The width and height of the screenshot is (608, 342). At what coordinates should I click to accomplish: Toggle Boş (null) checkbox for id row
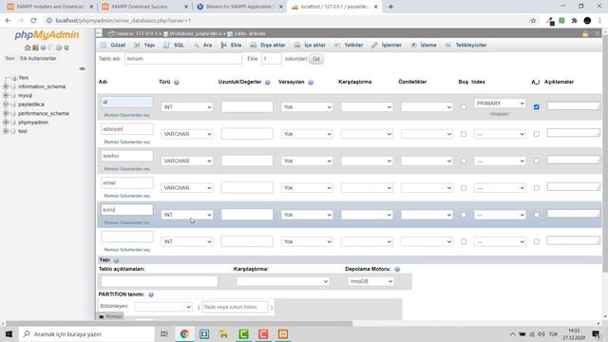point(464,107)
